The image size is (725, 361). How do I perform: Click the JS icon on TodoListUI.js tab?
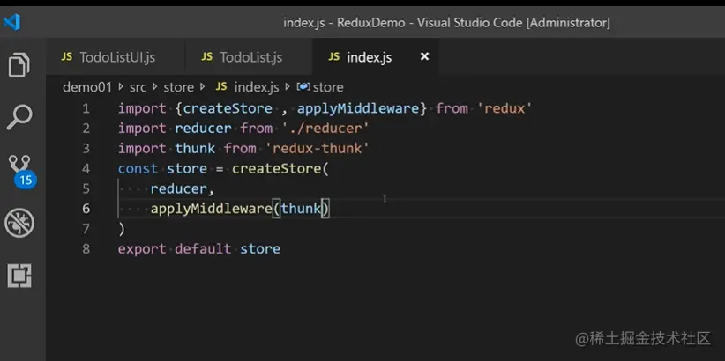point(66,57)
